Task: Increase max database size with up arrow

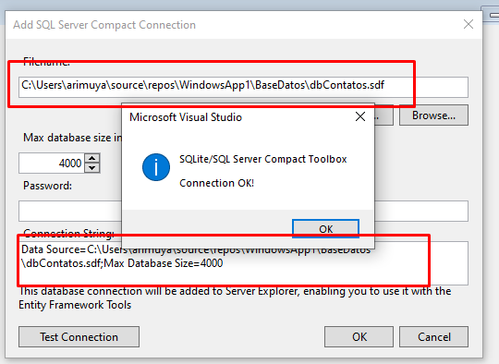Action: tap(92, 158)
